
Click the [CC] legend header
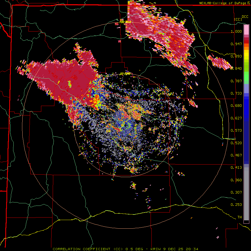point(238,19)
